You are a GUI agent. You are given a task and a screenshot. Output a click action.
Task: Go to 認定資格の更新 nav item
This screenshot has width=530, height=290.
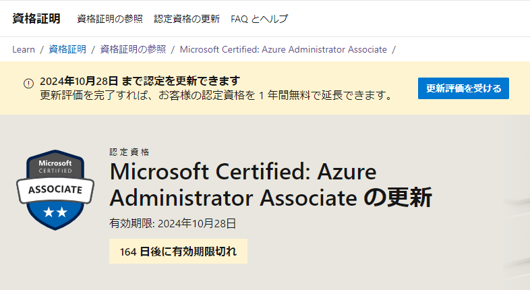coord(187,19)
